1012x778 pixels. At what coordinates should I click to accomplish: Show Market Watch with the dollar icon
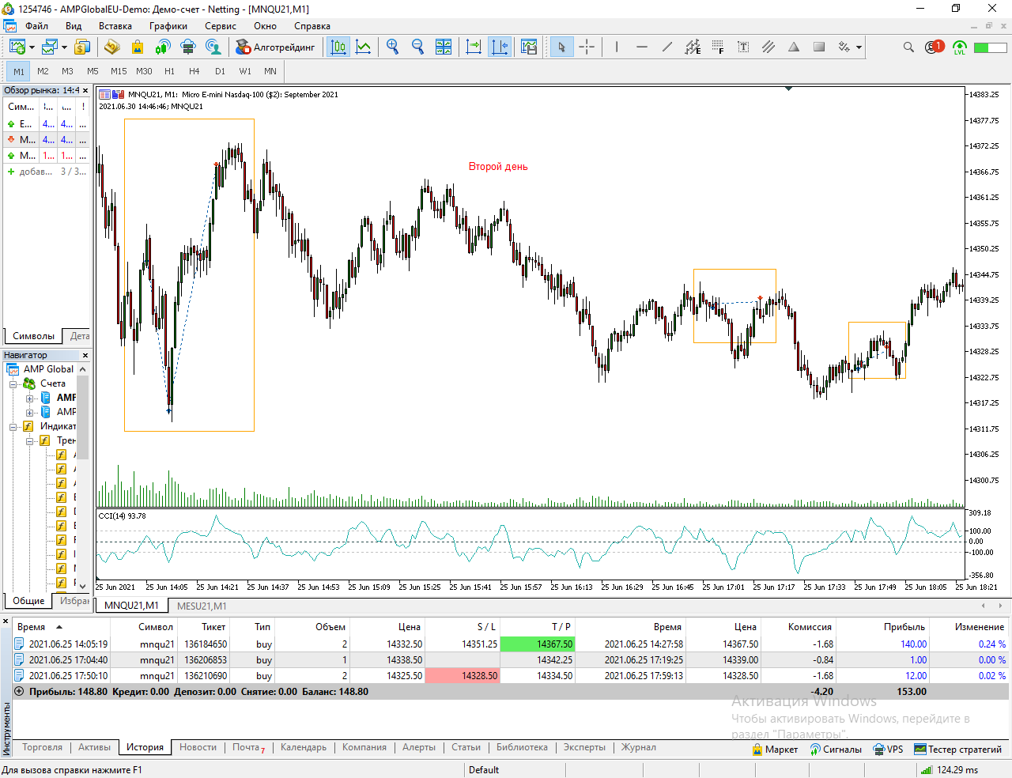coord(82,47)
